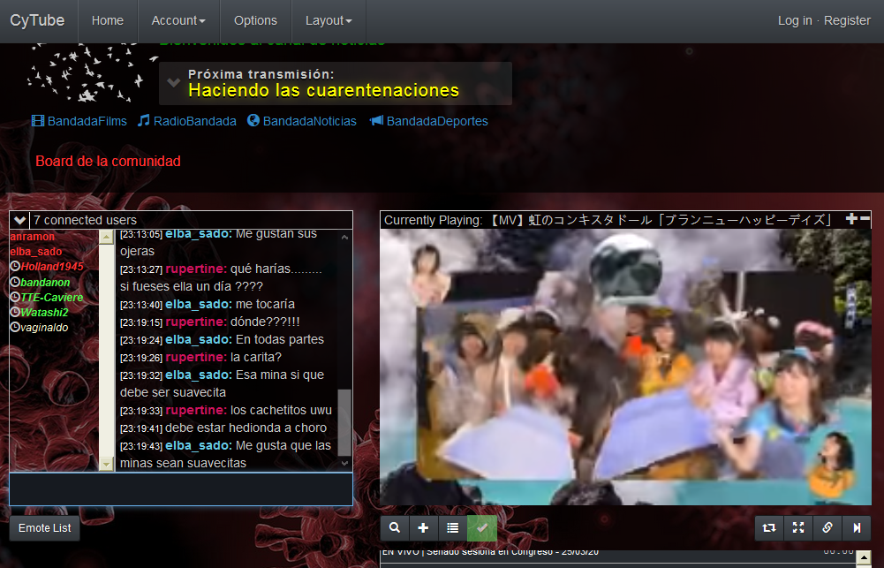
Task: Open Board de la comunidad link
Action: coord(108,162)
